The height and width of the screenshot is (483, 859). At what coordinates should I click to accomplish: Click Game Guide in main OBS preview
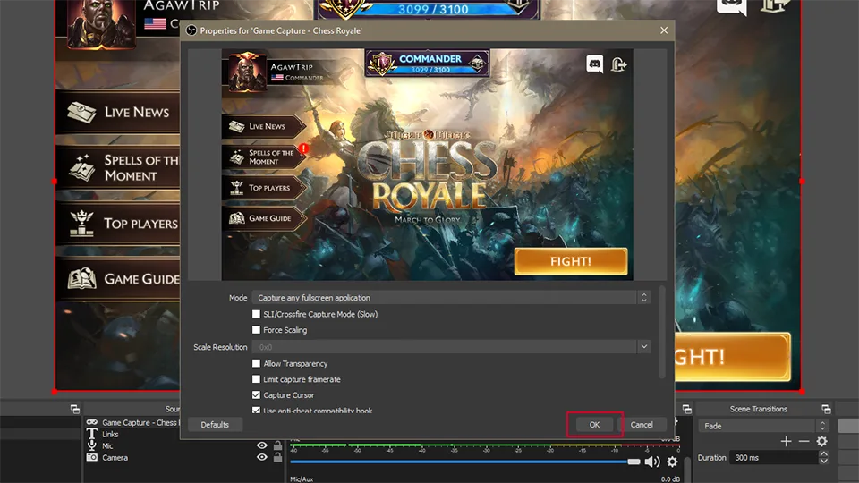[118, 279]
